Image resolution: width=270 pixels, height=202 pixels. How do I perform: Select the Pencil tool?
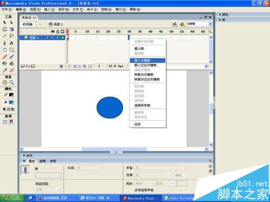point(5,57)
